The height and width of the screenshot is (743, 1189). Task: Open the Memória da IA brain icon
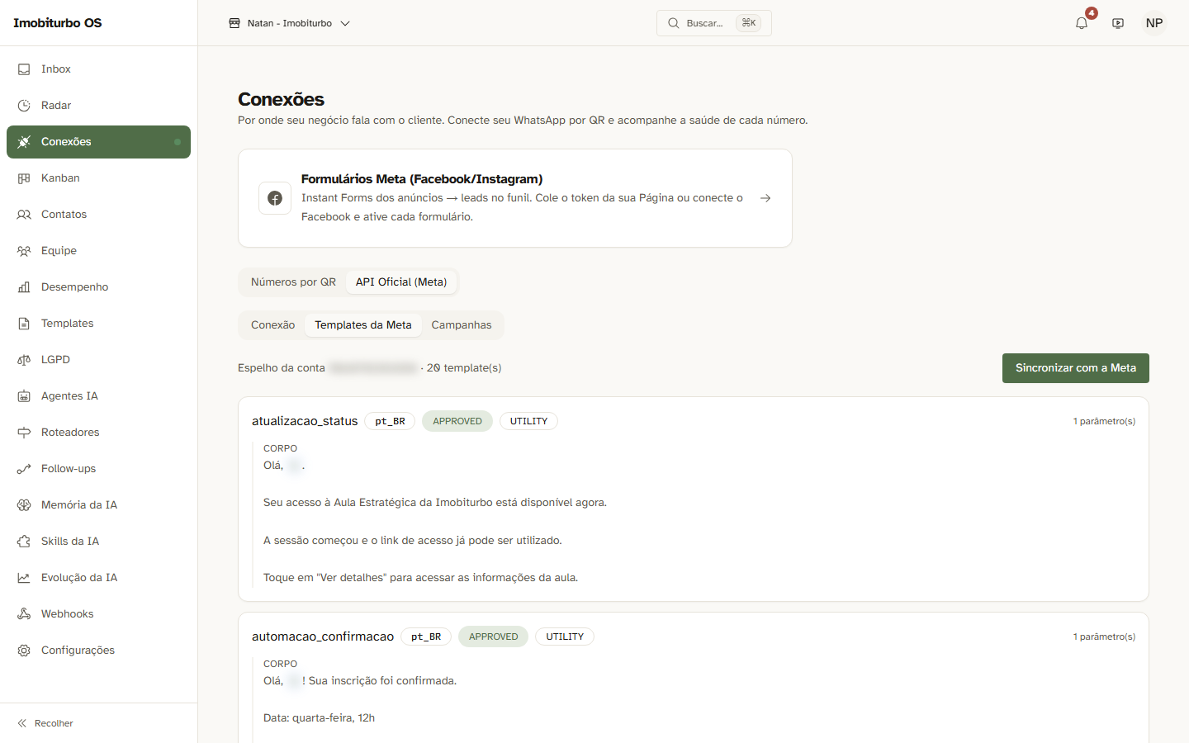click(x=24, y=505)
